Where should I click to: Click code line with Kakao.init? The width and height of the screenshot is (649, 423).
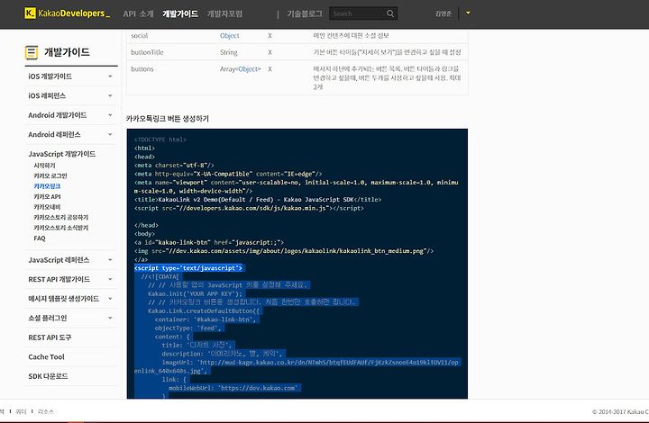pos(195,293)
